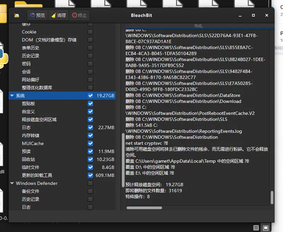Enable the 历史记录 checkbox above 密码
Viewport: 283px width, 232px height.
click(91, 56)
